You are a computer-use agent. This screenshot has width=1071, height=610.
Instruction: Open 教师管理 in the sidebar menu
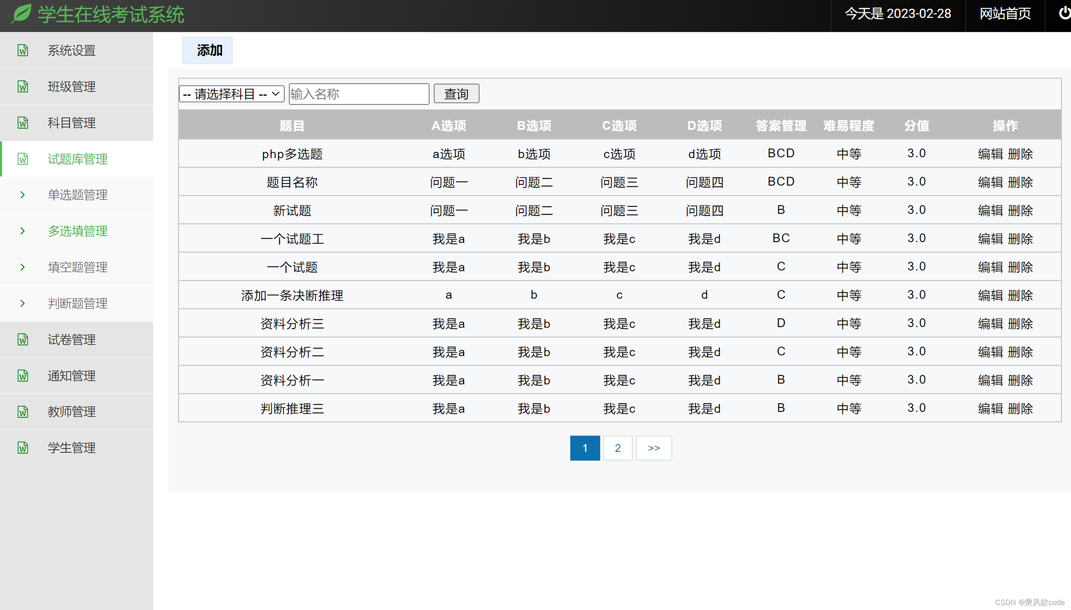[x=72, y=412]
